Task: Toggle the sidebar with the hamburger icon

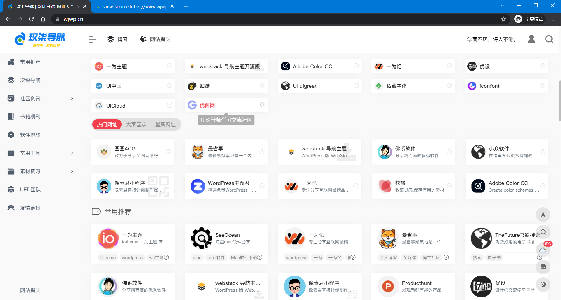Action: pyautogui.click(x=92, y=39)
